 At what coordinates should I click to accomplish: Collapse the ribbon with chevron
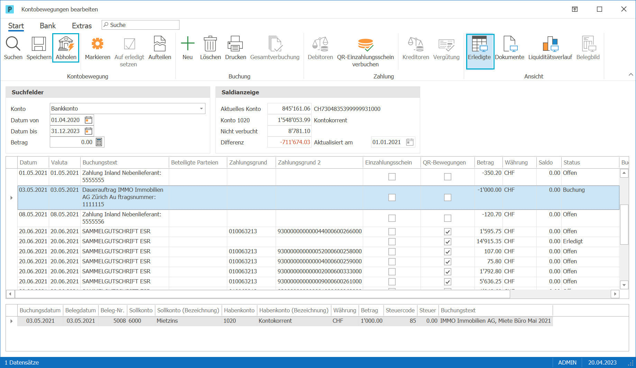pyautogui.click(x=631, y=74)
